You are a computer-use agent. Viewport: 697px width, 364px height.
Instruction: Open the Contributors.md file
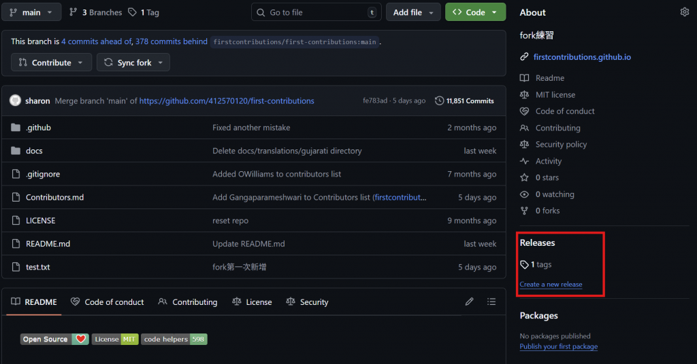(x=54, y=198)
